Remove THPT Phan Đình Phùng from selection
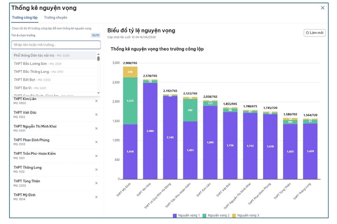The image size is (337, 224). 96,142
